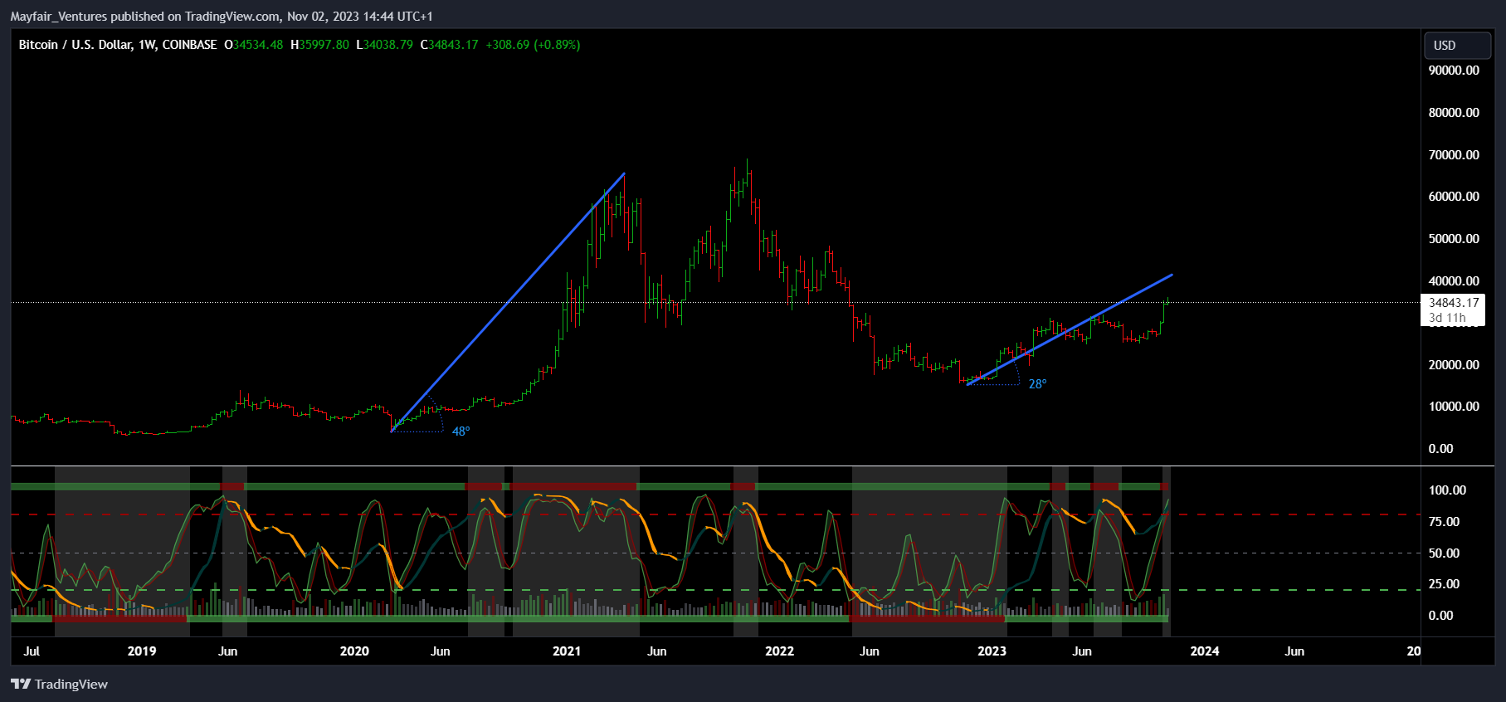Click the 2022 time axis label

[779, 651]
